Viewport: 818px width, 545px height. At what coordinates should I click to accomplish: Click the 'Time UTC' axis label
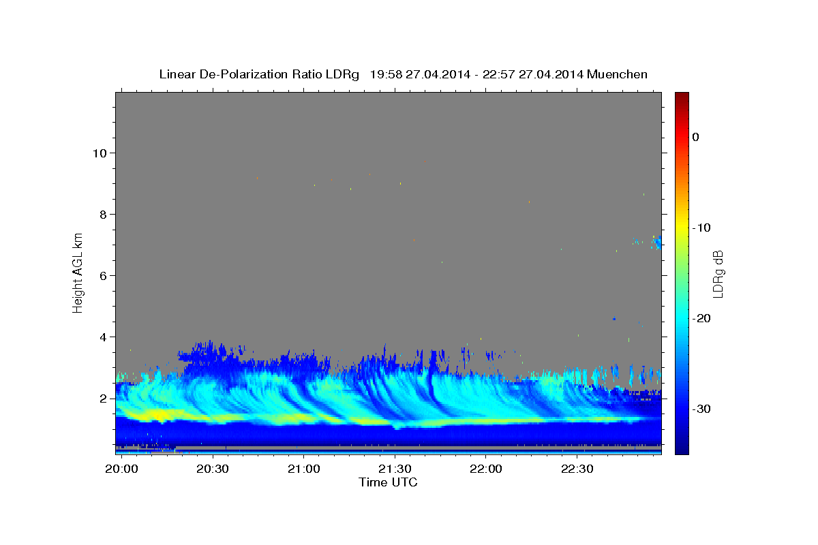click(x=388, y=482)
